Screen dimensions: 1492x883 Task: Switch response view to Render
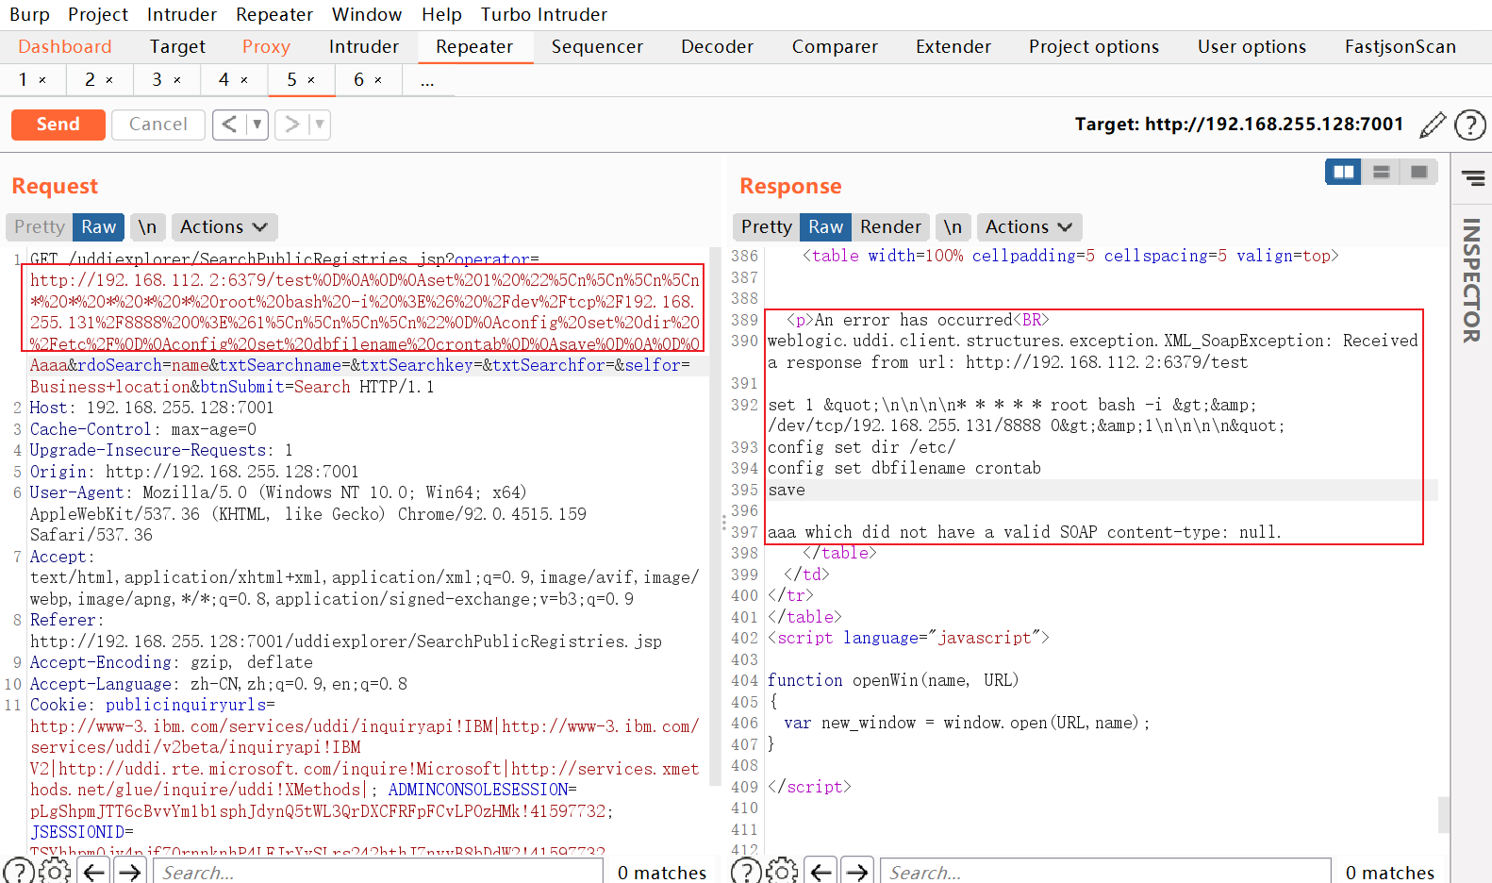click(x=890, y=227)
